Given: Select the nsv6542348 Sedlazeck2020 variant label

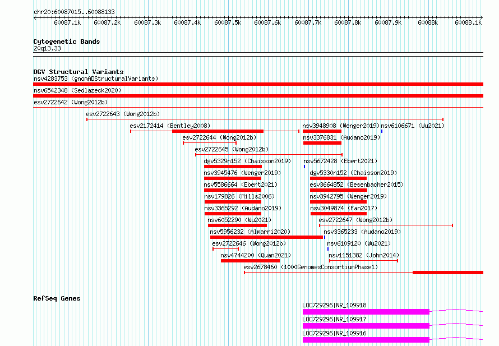Looking at the screenshot, I should pos(77,90).
